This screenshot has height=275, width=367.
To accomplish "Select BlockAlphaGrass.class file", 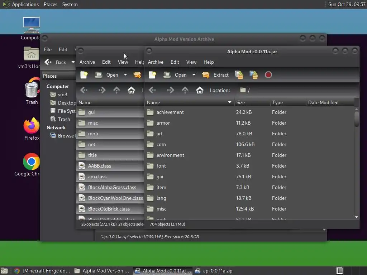I will [x=110, y=188].
